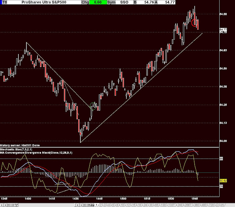Switch to the 133T tick chart tab
This screenshot has width=235, height=207.
171,205
